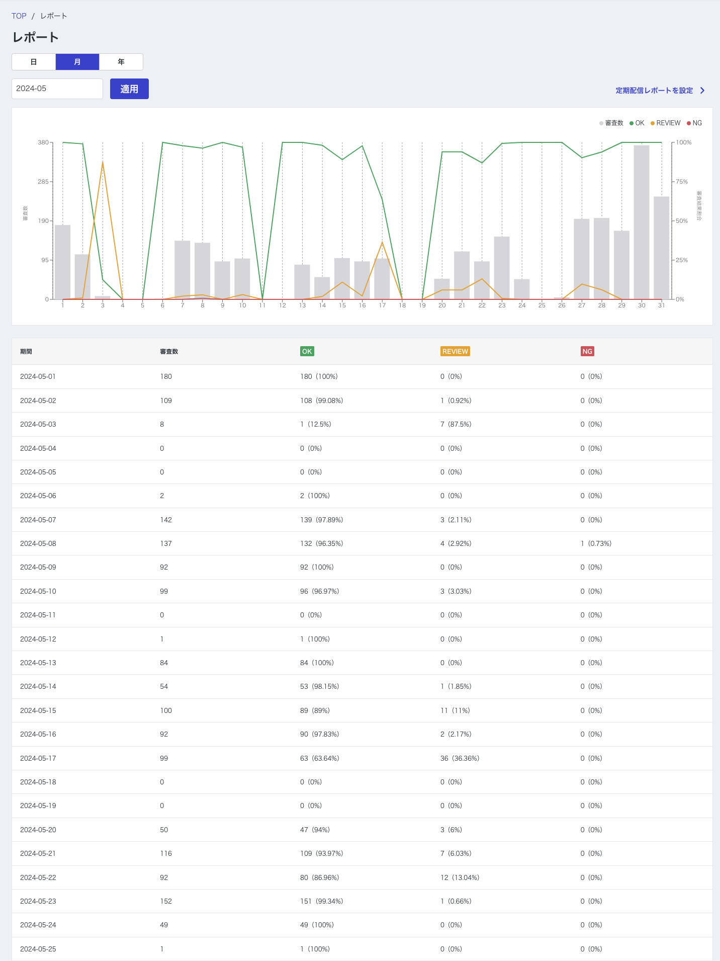Click the bar for day 31 in chart
720x961 pixels.
(662, 248)
